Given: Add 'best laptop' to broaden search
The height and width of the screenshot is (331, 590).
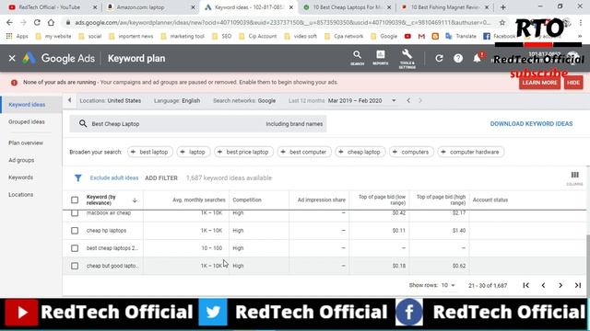Looking at the screenshot, I should pos(149,152).
